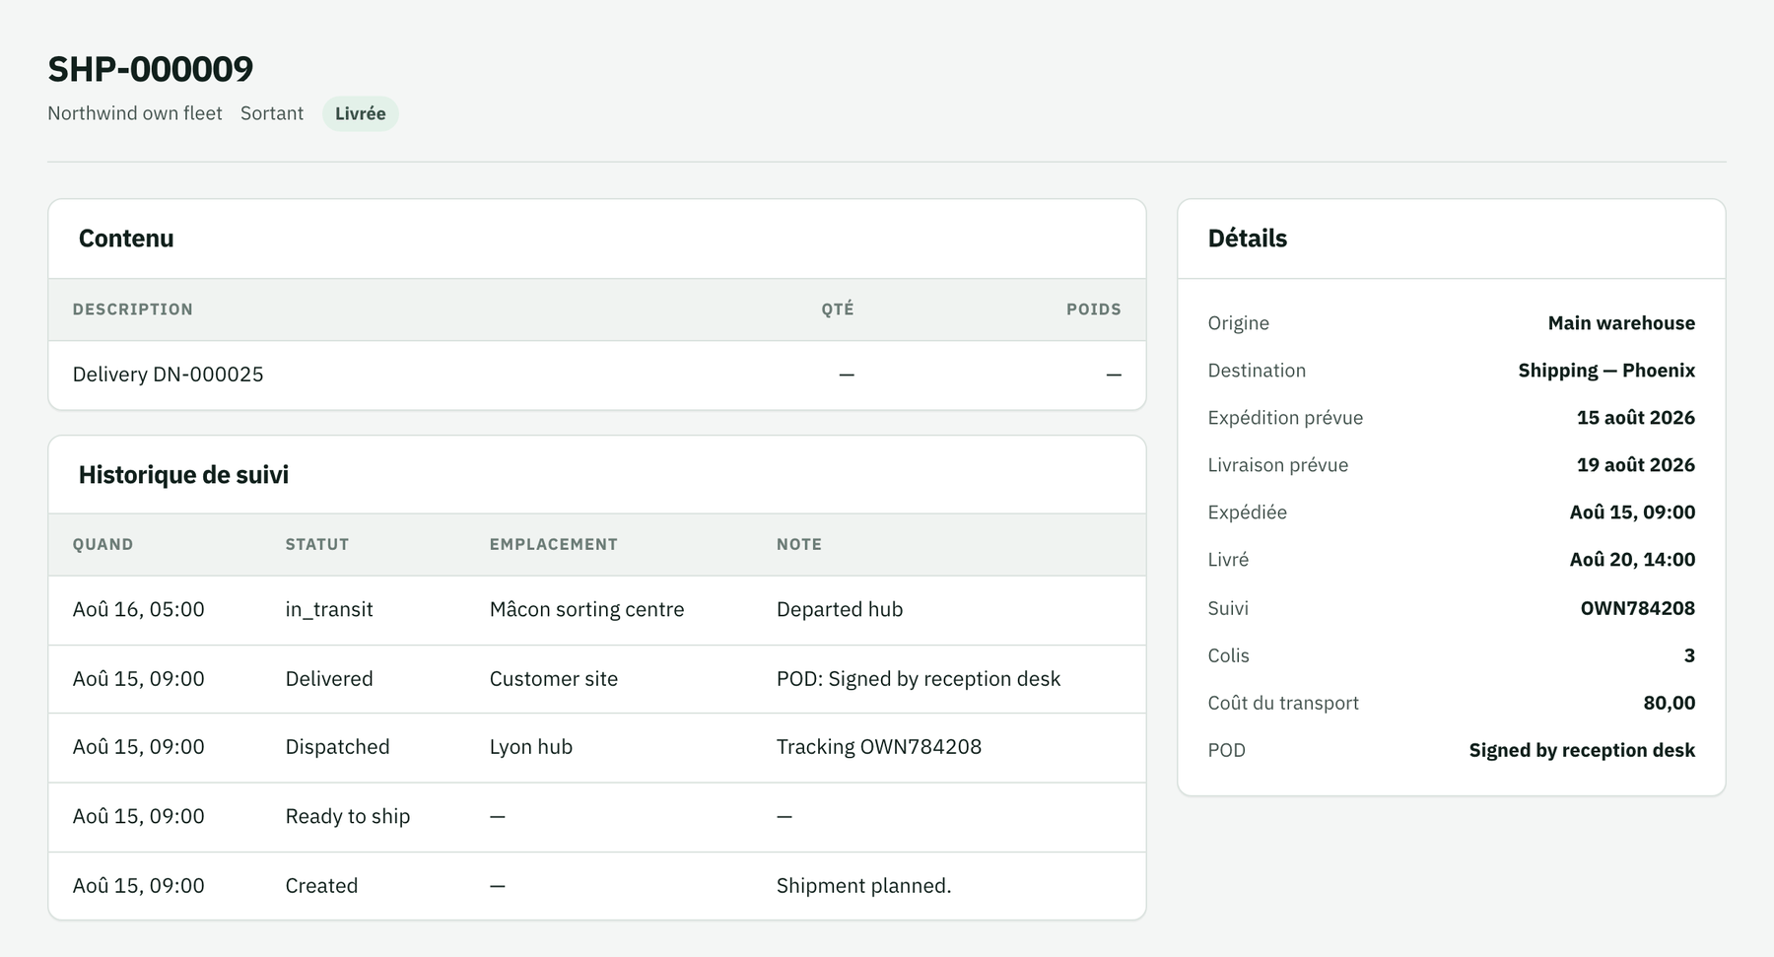Image resolution: width=1774 pixels, height=957 pixels.
Task: Click the STATUT column header
Action: pos(317,544)
